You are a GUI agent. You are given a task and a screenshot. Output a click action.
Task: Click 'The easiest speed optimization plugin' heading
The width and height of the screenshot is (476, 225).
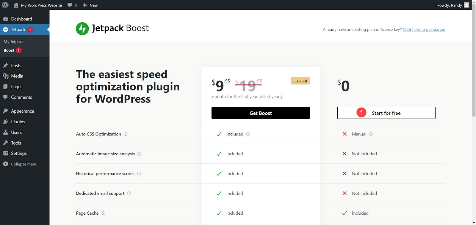point(128,87)
